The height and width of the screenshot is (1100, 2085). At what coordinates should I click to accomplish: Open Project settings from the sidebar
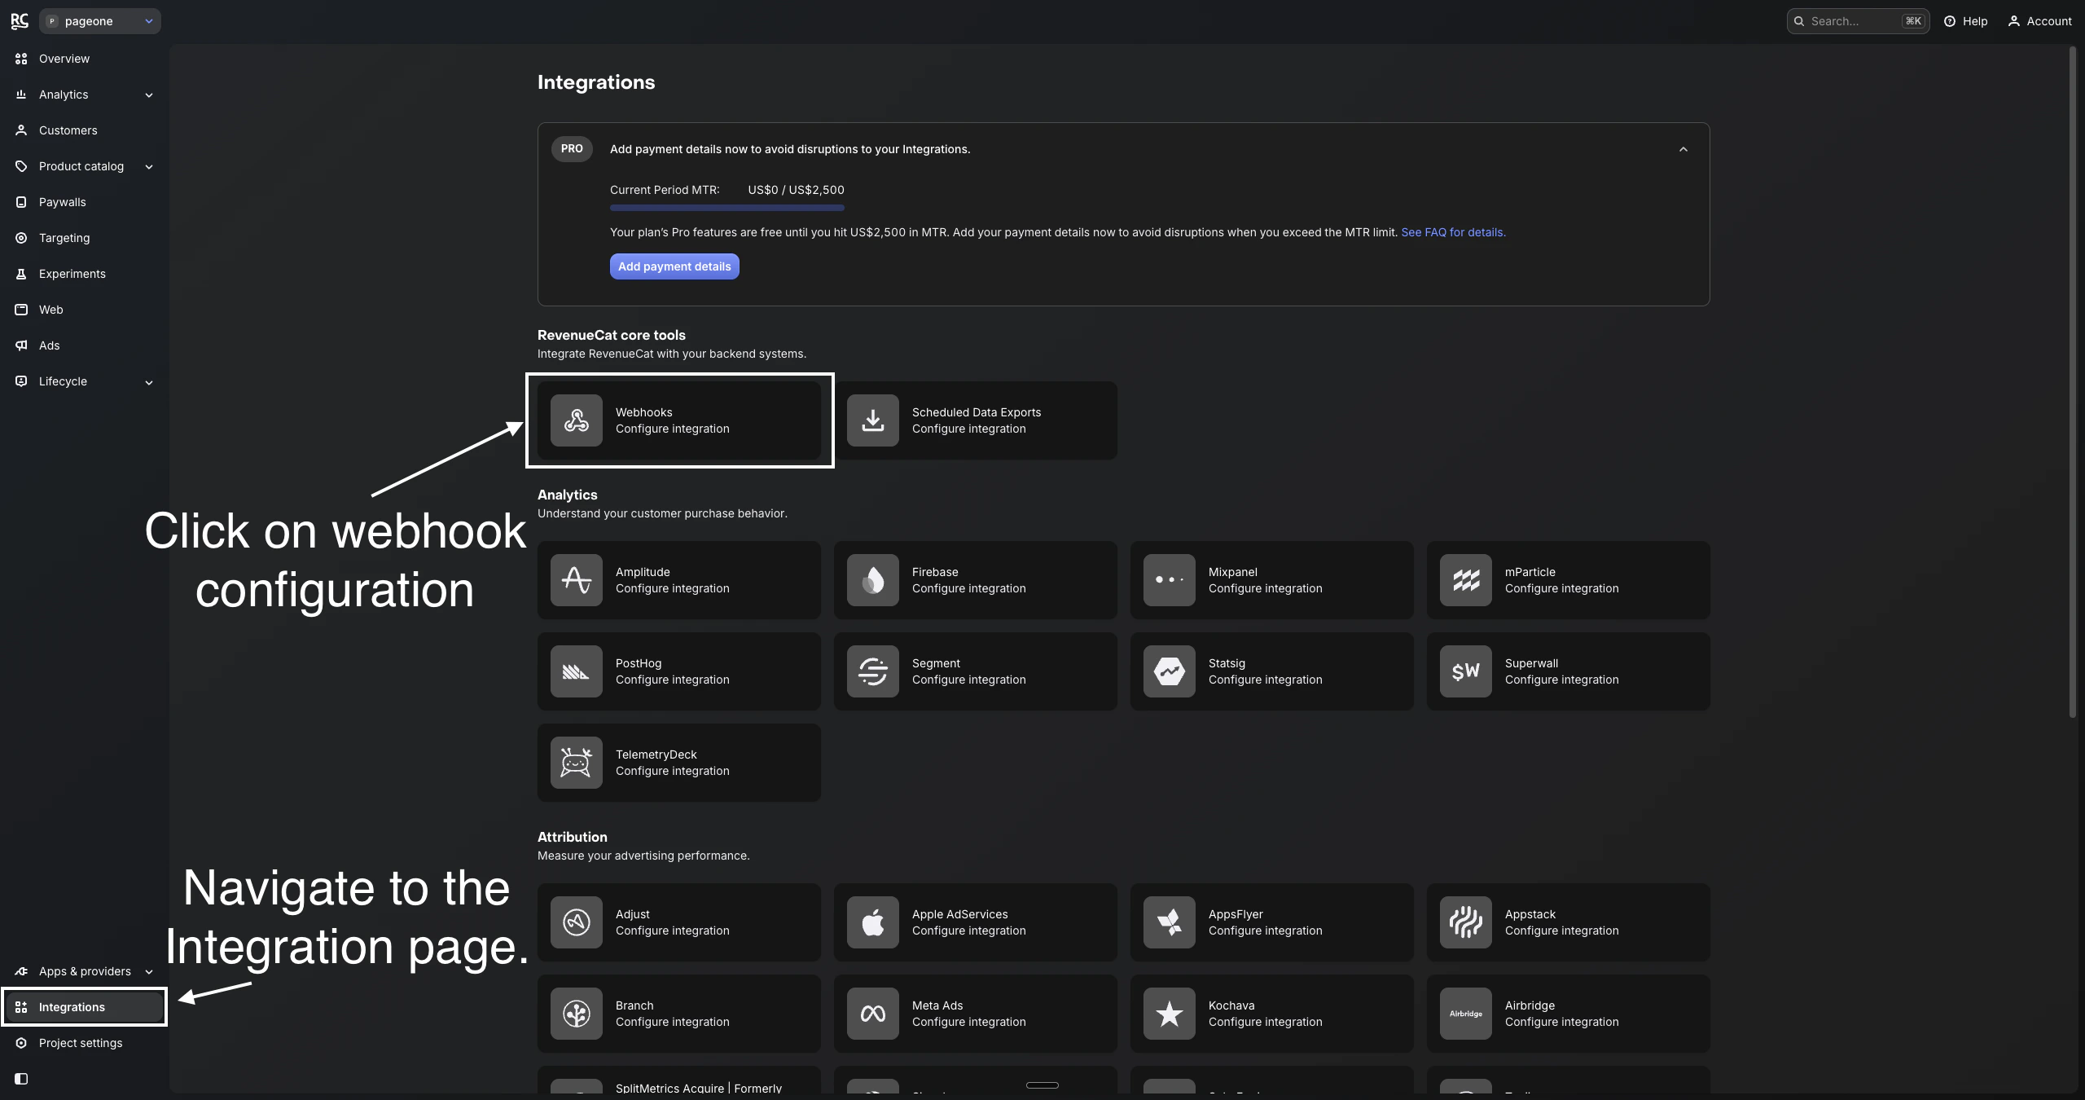81,1043
